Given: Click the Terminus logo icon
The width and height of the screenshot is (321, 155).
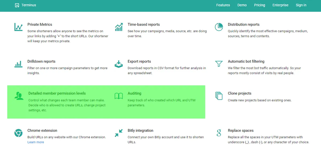Looking at the screenshot, I should (17, 5).
